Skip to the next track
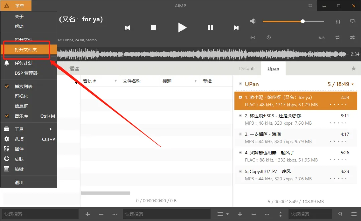Screen dimensions: 361x221 tap(236, 28)
